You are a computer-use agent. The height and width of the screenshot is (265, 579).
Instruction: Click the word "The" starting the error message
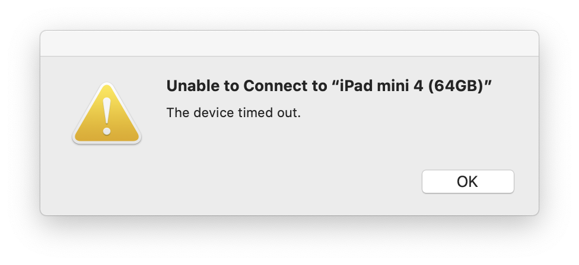click(178, 112)
